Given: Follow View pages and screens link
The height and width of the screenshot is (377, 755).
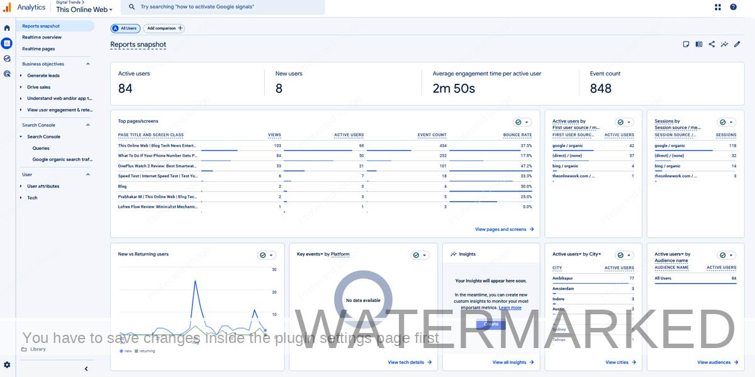Looking at the screenshot, I should [504, 230].
